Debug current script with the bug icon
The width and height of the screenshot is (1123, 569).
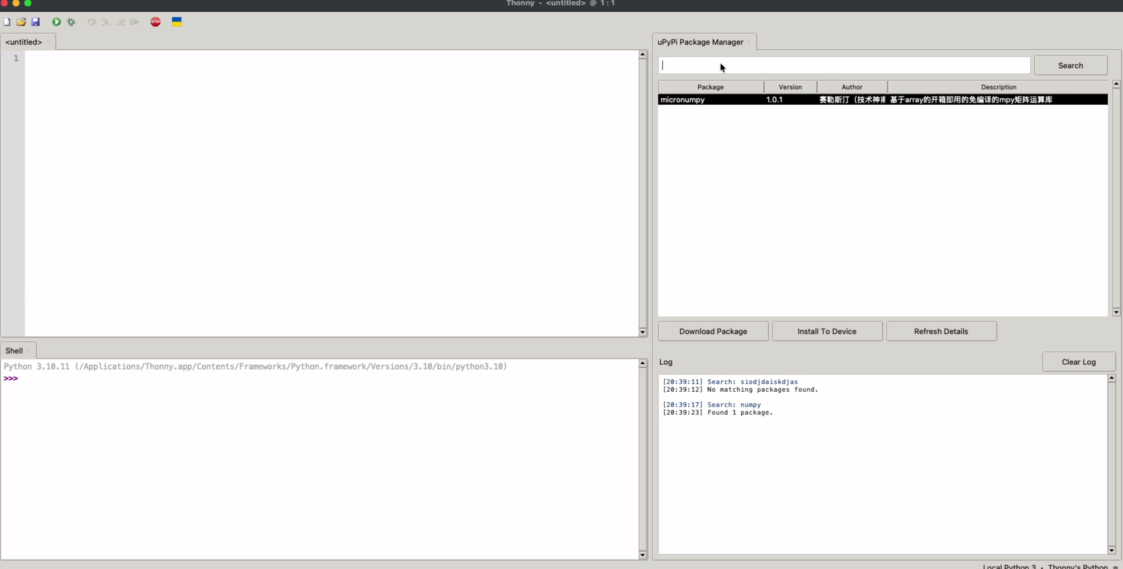71,22
